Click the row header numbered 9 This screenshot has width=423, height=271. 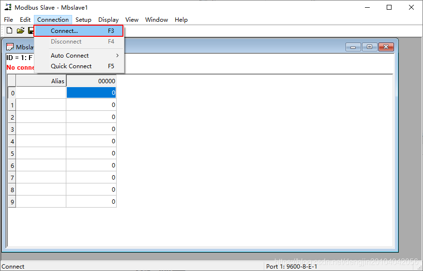(12, 202)
